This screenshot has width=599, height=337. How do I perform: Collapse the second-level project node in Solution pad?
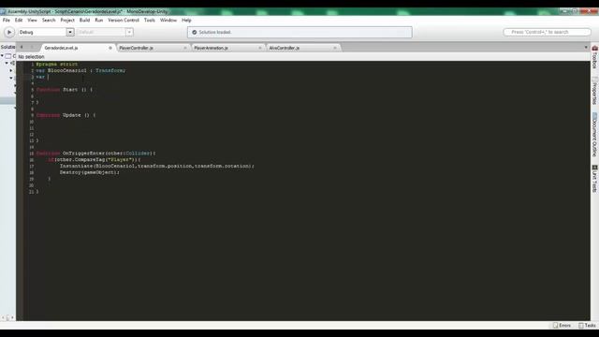click(7, 63)
